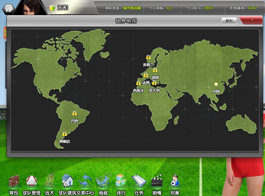
Task: Click the 德国 country label
Action: (x=155, y=77)
